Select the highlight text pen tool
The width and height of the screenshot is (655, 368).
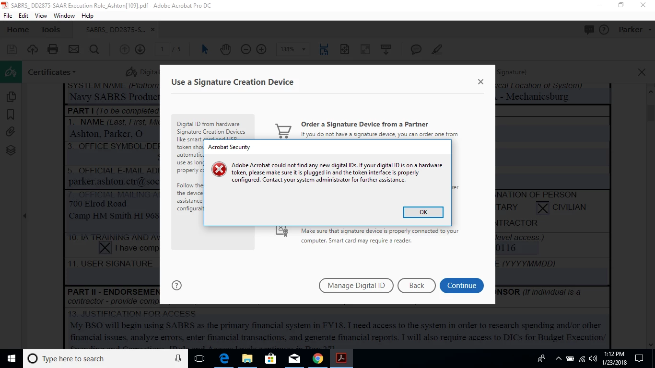[x=436, y=49]
